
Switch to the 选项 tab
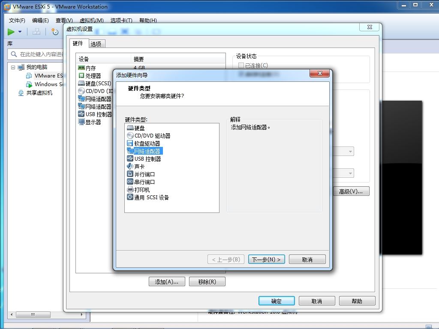pos(96,44)
